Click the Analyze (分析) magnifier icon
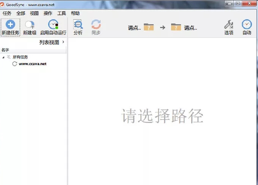The height and width of the screenshot is (185, 258). tap(78, 25)
